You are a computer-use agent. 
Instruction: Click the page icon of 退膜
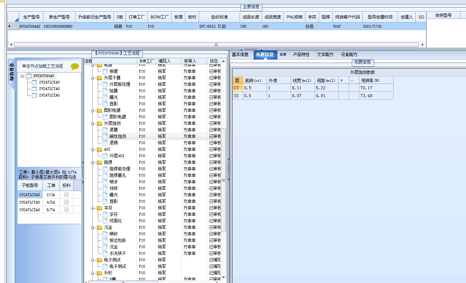point(105,130)
